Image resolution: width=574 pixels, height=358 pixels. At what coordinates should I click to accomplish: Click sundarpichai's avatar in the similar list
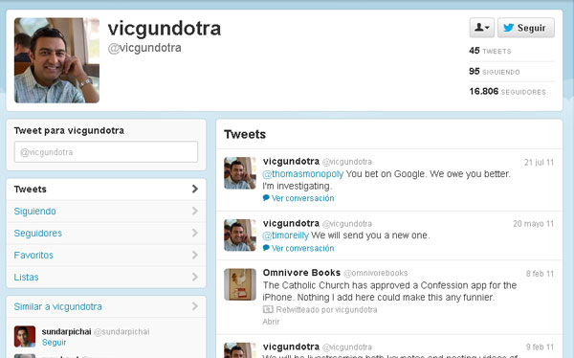25,336
